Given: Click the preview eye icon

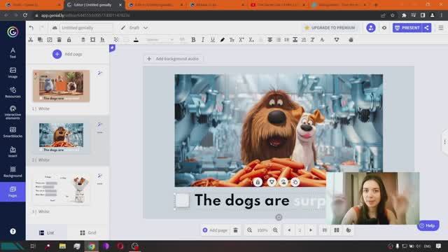Looking at the screenshot, I should pos(384,28).
